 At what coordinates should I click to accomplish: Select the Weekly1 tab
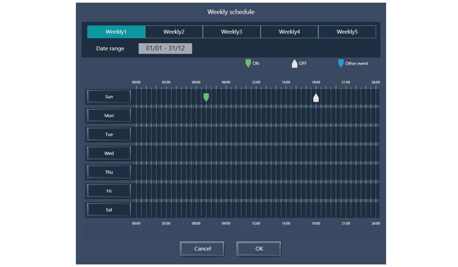tap(116, 32)
